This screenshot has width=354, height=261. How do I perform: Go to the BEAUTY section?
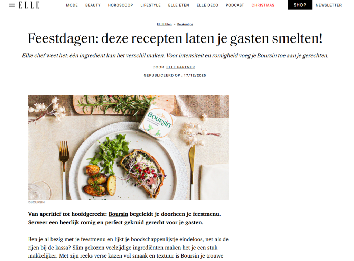(x=93, y=5)
